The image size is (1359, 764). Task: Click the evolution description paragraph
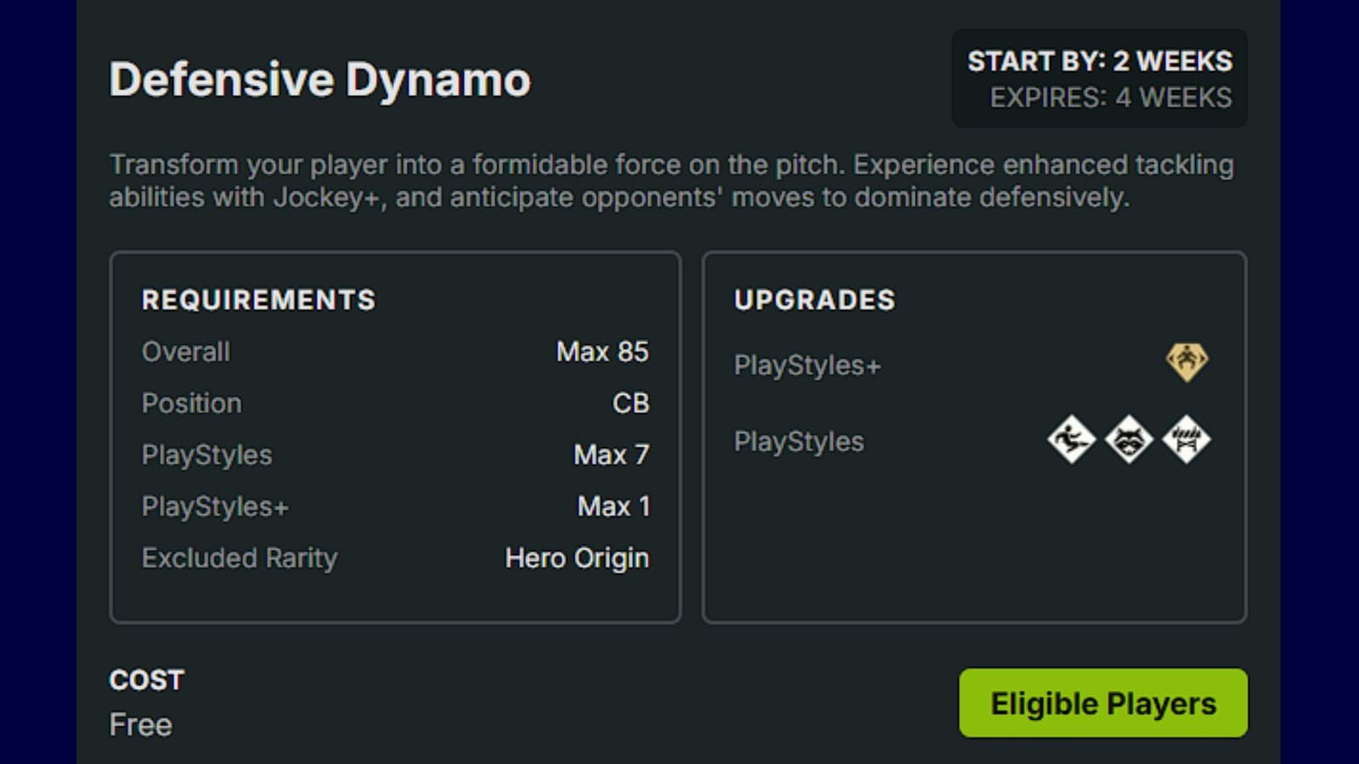point(673,181)
